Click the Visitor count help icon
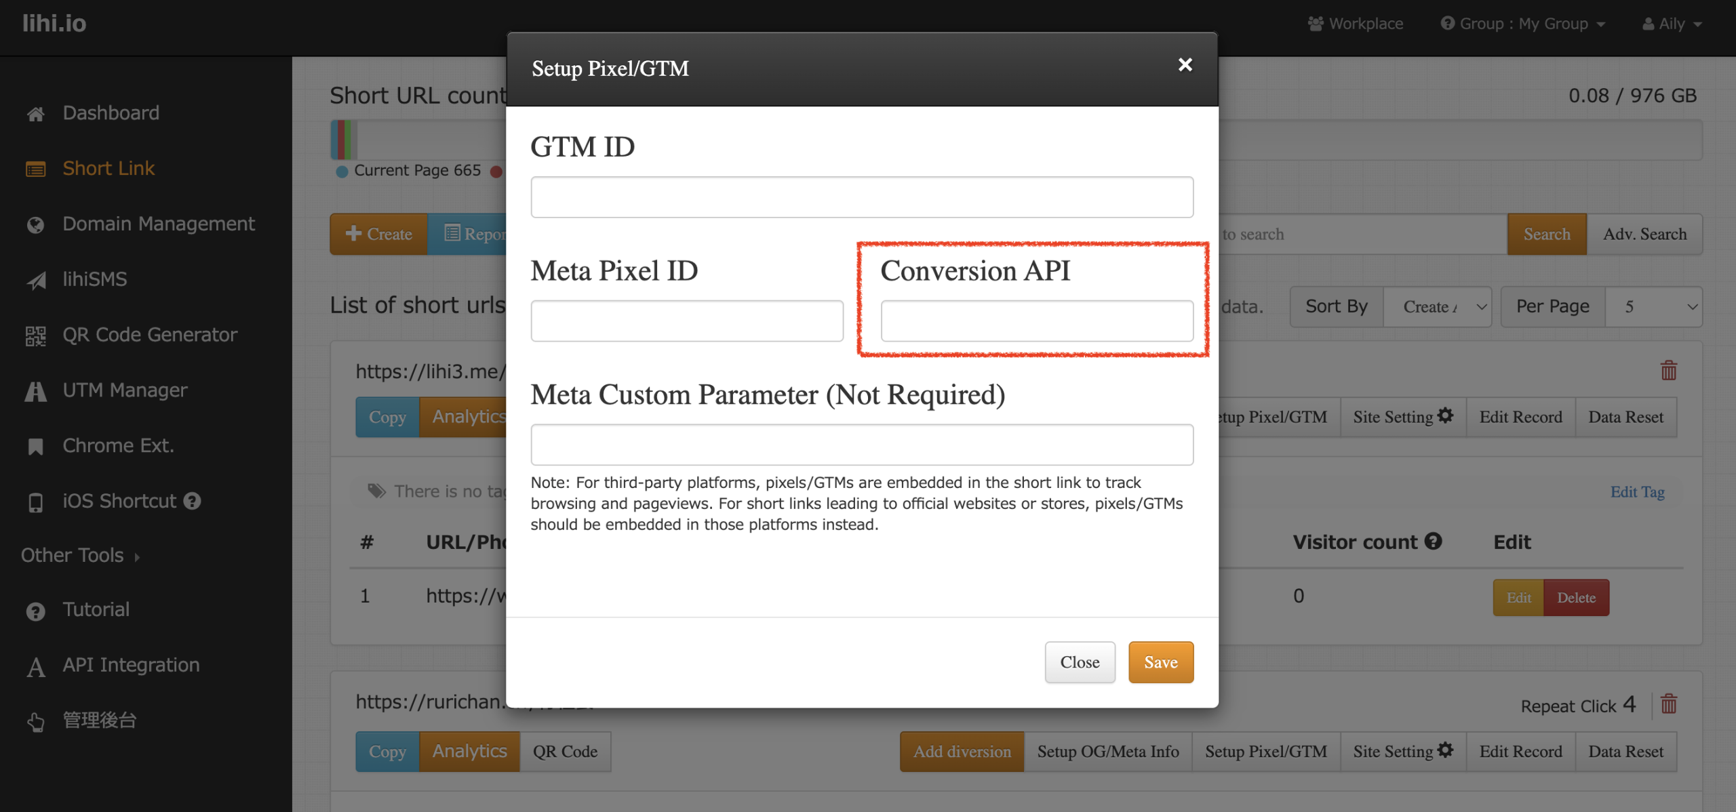This screenshot has width=1736, height=812. (x=1433, y=541)
